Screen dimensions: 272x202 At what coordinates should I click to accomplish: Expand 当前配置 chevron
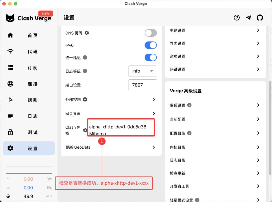pyautogui.click(x=258, y=119)
